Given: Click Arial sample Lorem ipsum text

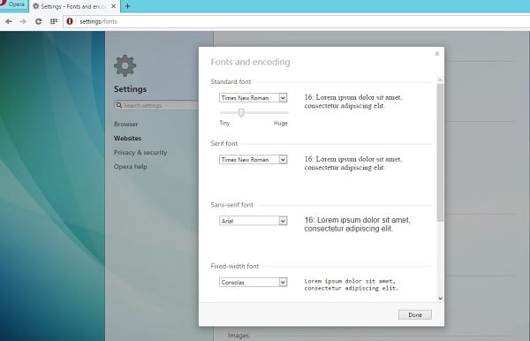Looking at the screenshot, I should click(357, 224).
